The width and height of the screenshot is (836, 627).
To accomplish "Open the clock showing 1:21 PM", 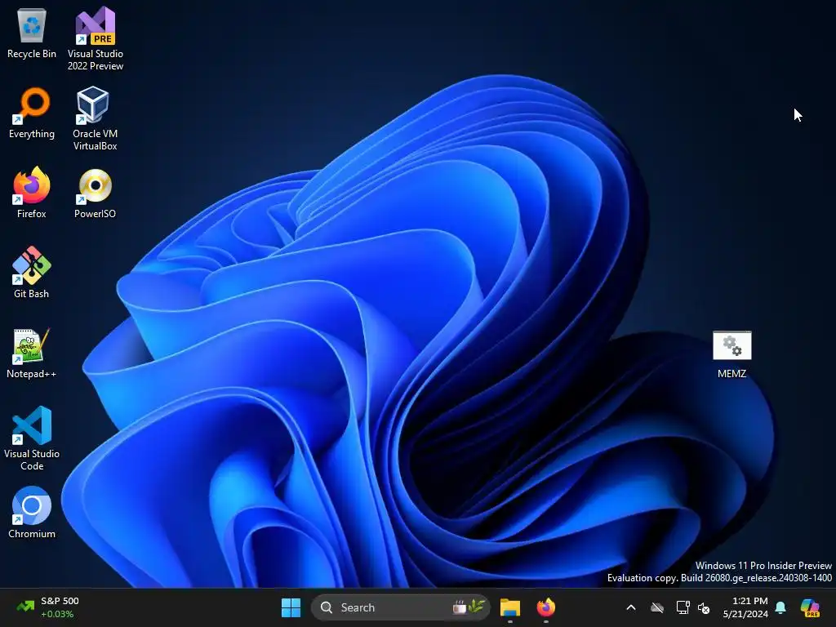I will coord(745,607).
